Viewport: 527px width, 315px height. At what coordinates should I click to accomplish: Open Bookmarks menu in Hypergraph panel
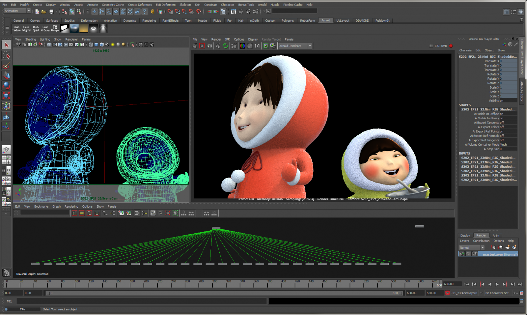point(41,207)
